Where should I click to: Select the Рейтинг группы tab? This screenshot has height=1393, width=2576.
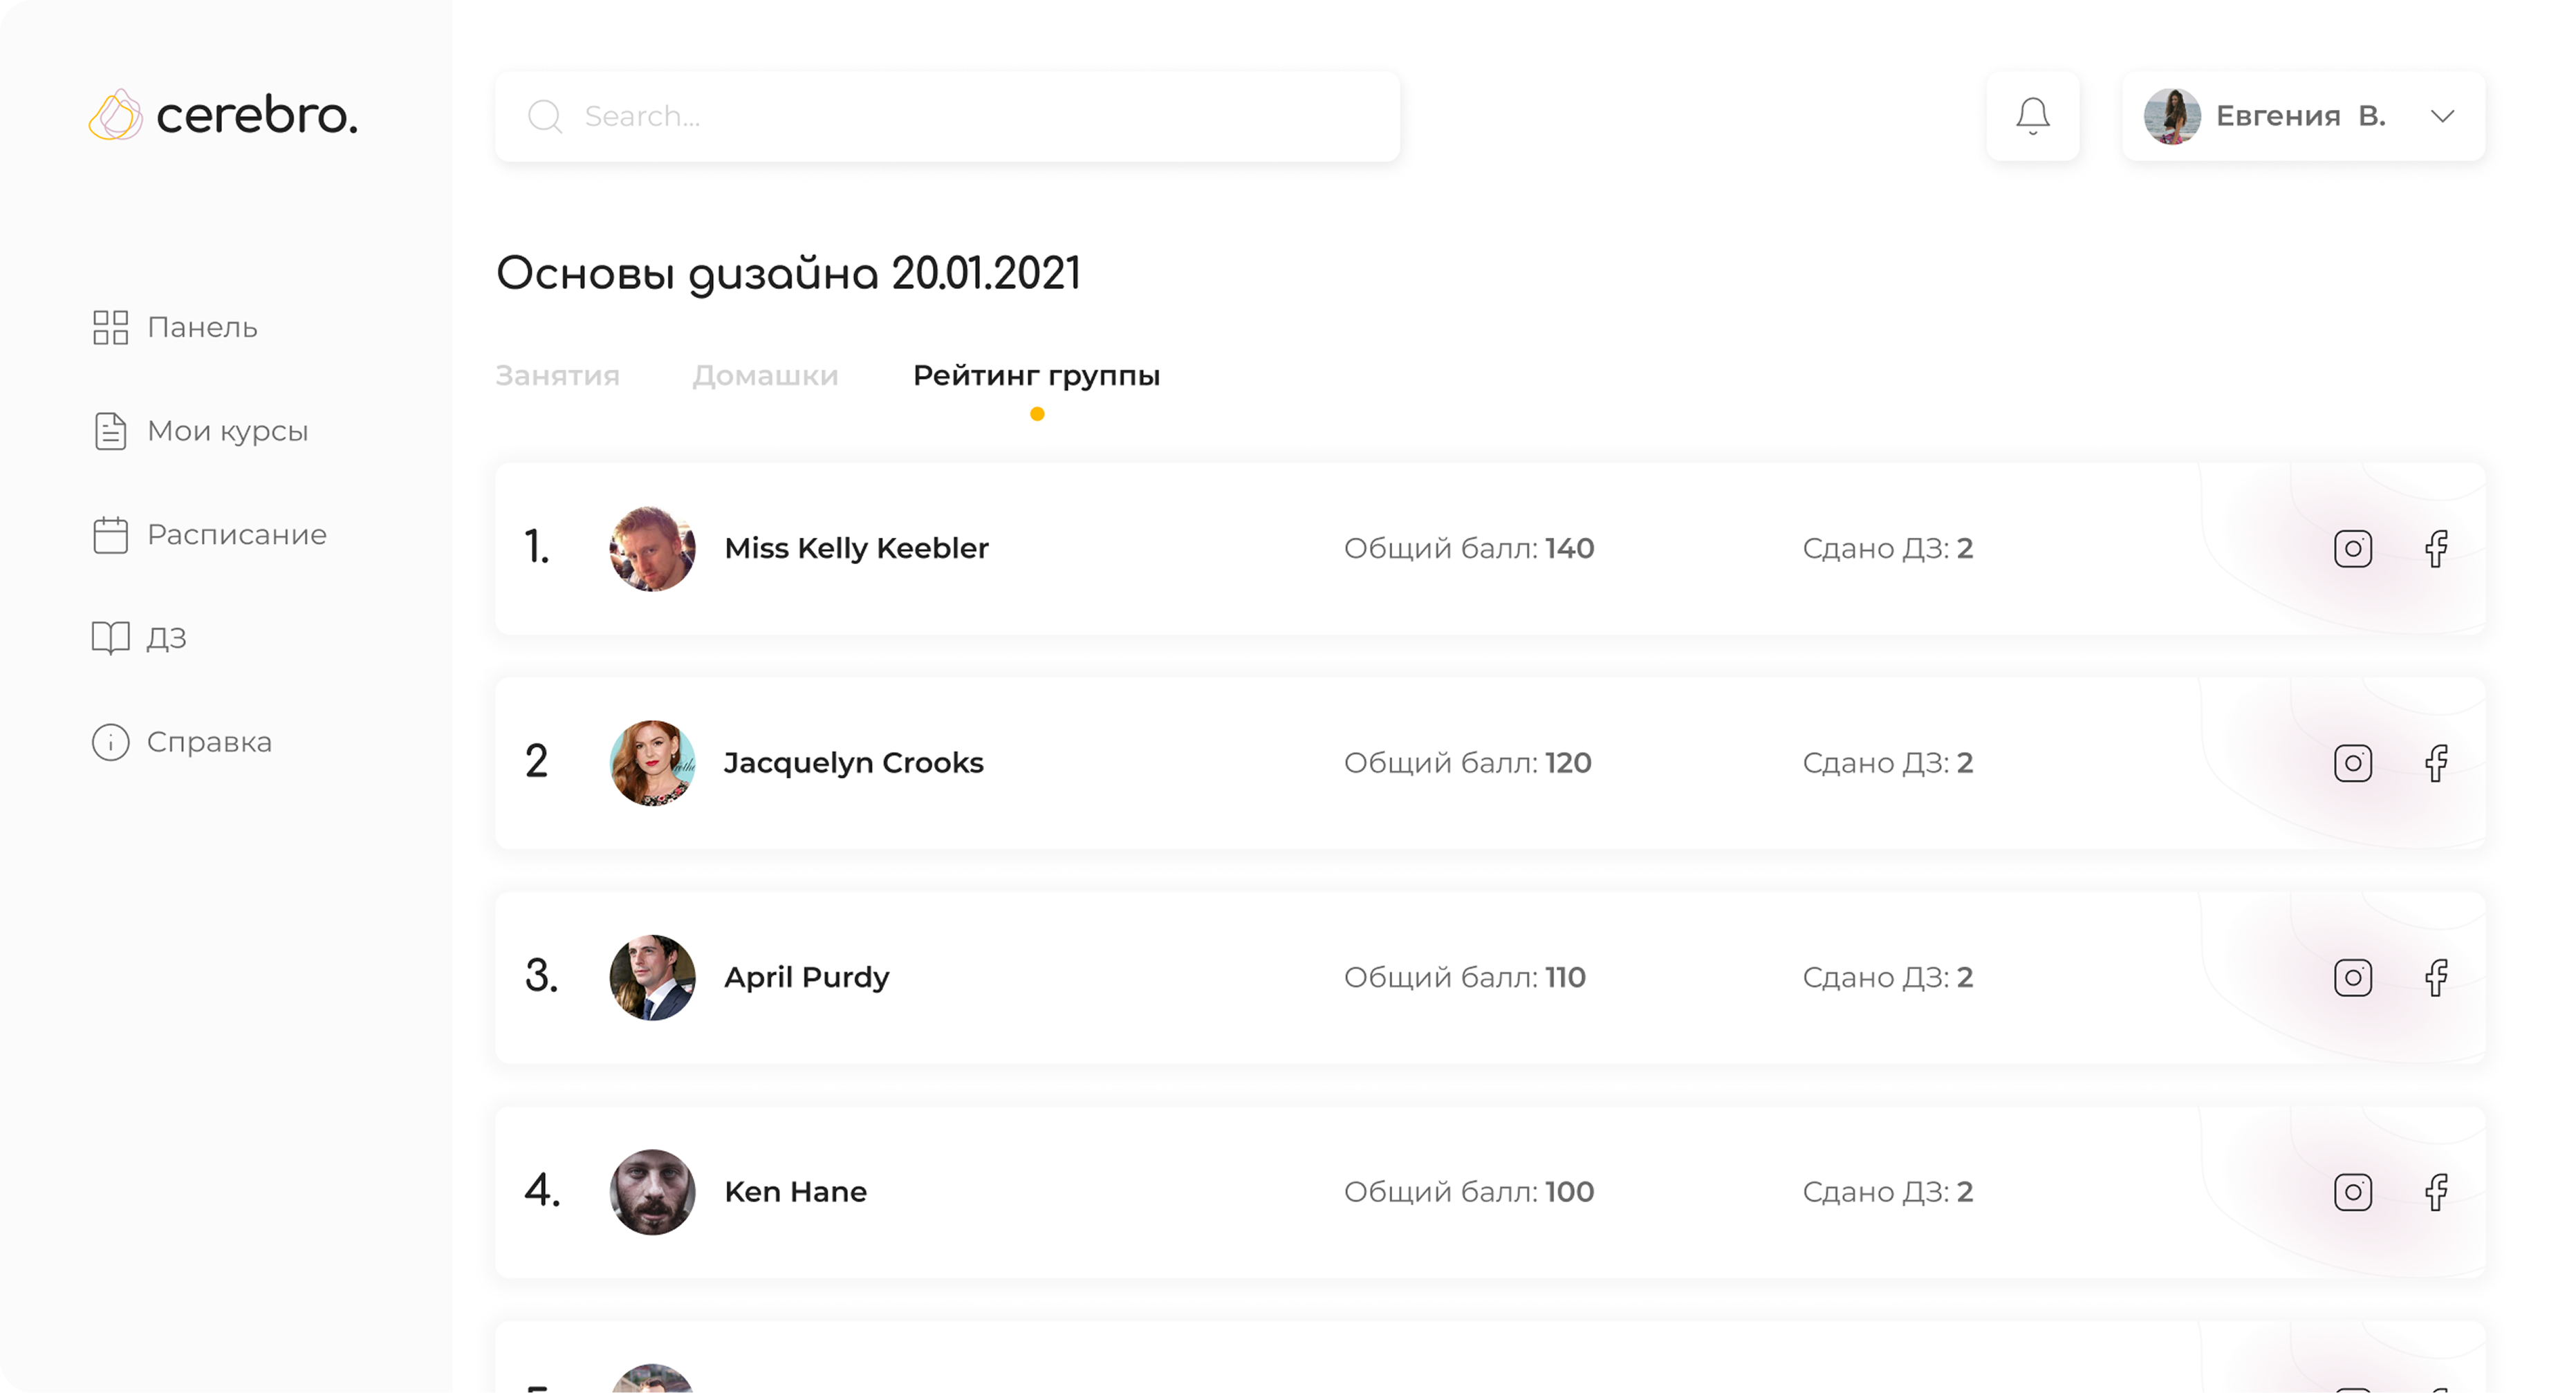coord(1036,376)
